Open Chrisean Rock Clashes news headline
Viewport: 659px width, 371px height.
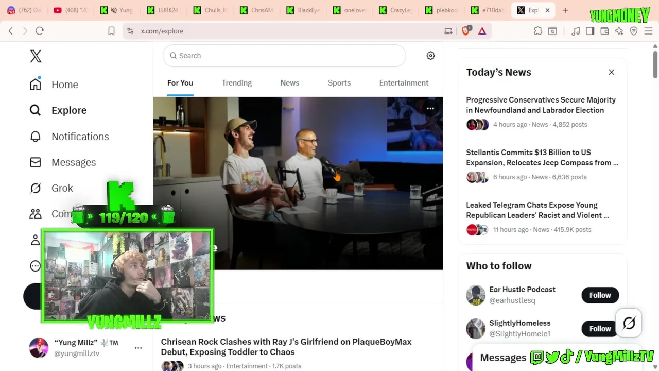tap(286, 347)
